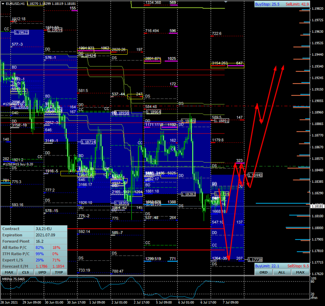Click the All Ratio 82% cell
The height and width of the screenshot is (306, 325).
tap(40, 248)
